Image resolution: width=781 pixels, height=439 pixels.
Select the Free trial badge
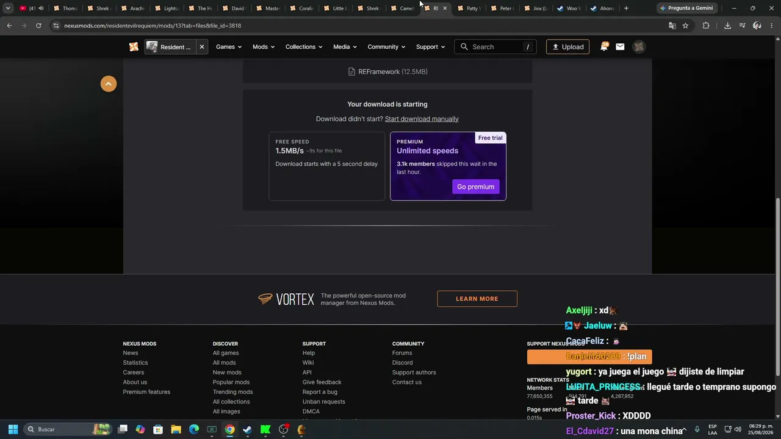491,138
